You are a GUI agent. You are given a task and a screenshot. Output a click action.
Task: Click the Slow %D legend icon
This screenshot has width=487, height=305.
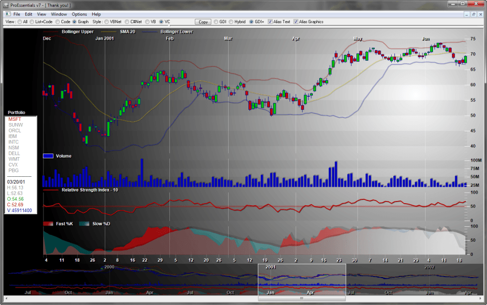point(84,224)
